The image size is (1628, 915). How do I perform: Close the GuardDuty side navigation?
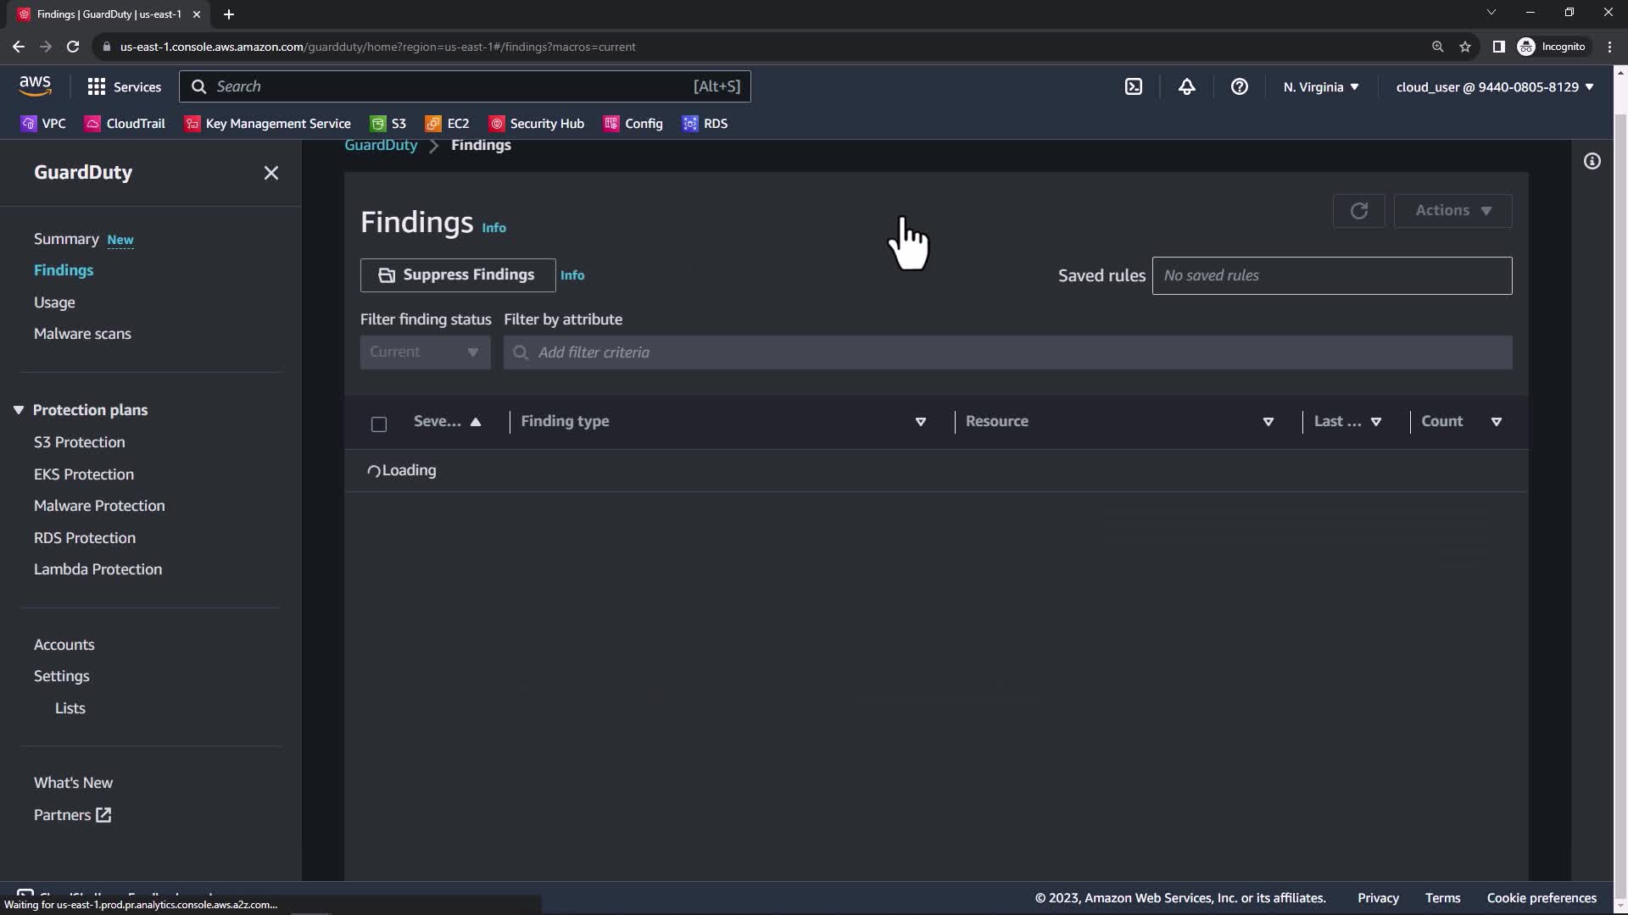270,173
